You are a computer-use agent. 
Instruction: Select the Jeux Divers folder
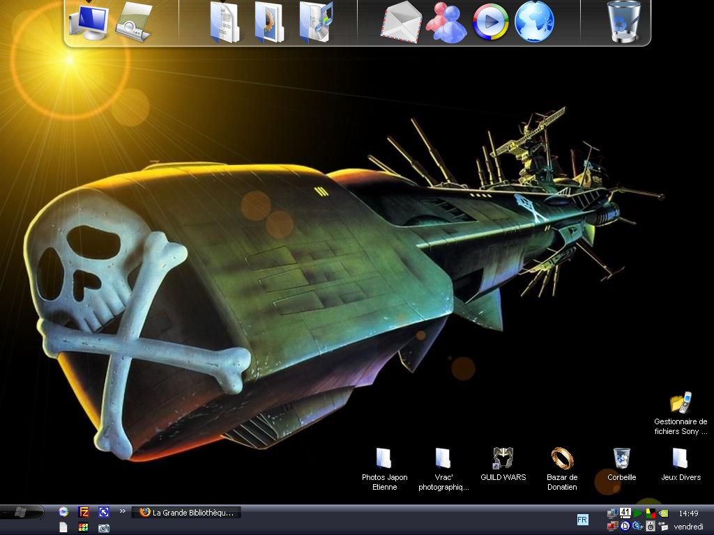click(681, 465)
